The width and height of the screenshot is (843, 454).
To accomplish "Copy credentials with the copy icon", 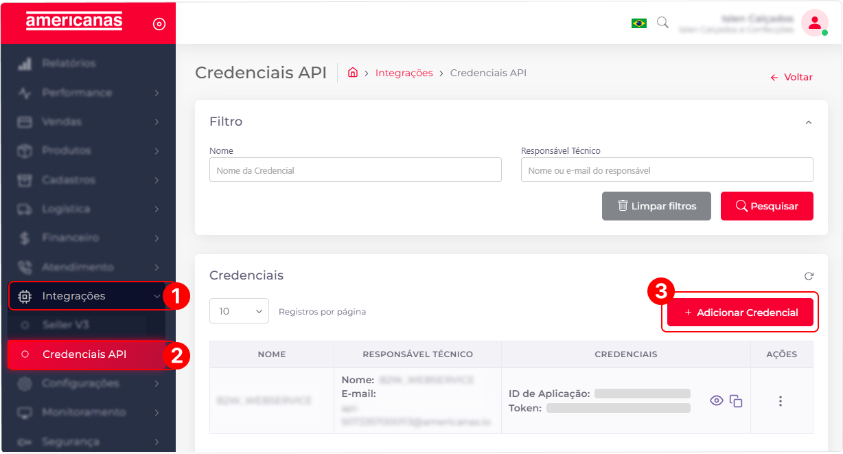I will [x=736, y=401].
